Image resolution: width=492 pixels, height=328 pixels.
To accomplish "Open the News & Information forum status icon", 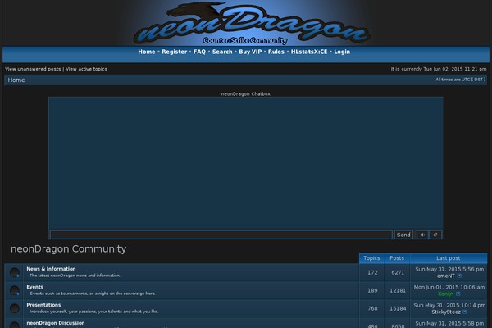I will 15,272.
